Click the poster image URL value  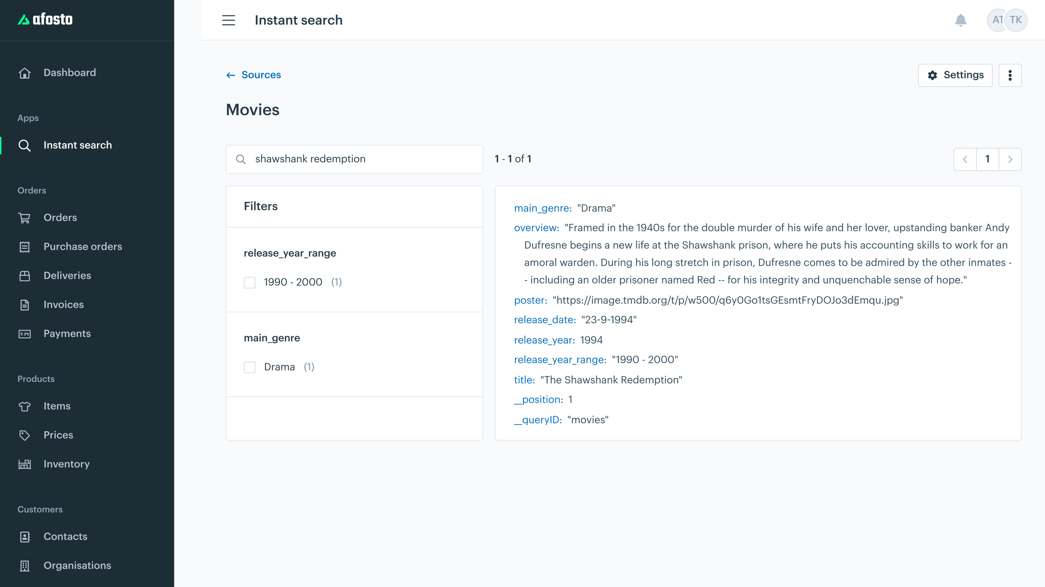[728, 300]
